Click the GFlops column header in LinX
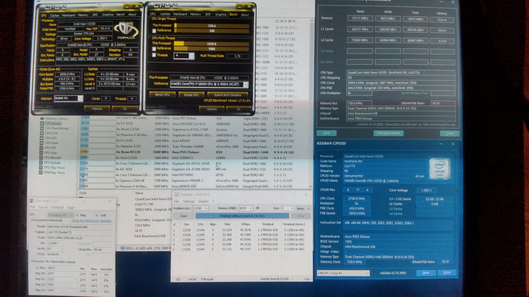This screenshot has height=297, width=529. 245,224
